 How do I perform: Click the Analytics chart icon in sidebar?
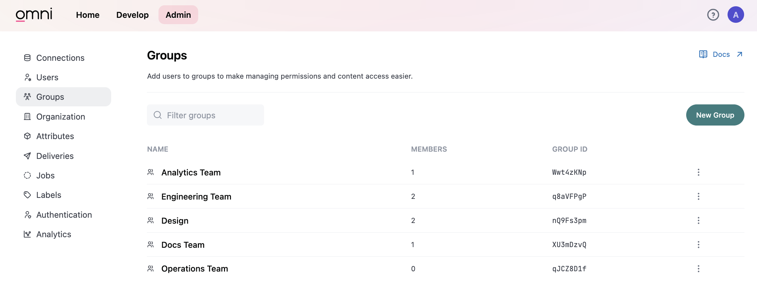pos(27,234)
